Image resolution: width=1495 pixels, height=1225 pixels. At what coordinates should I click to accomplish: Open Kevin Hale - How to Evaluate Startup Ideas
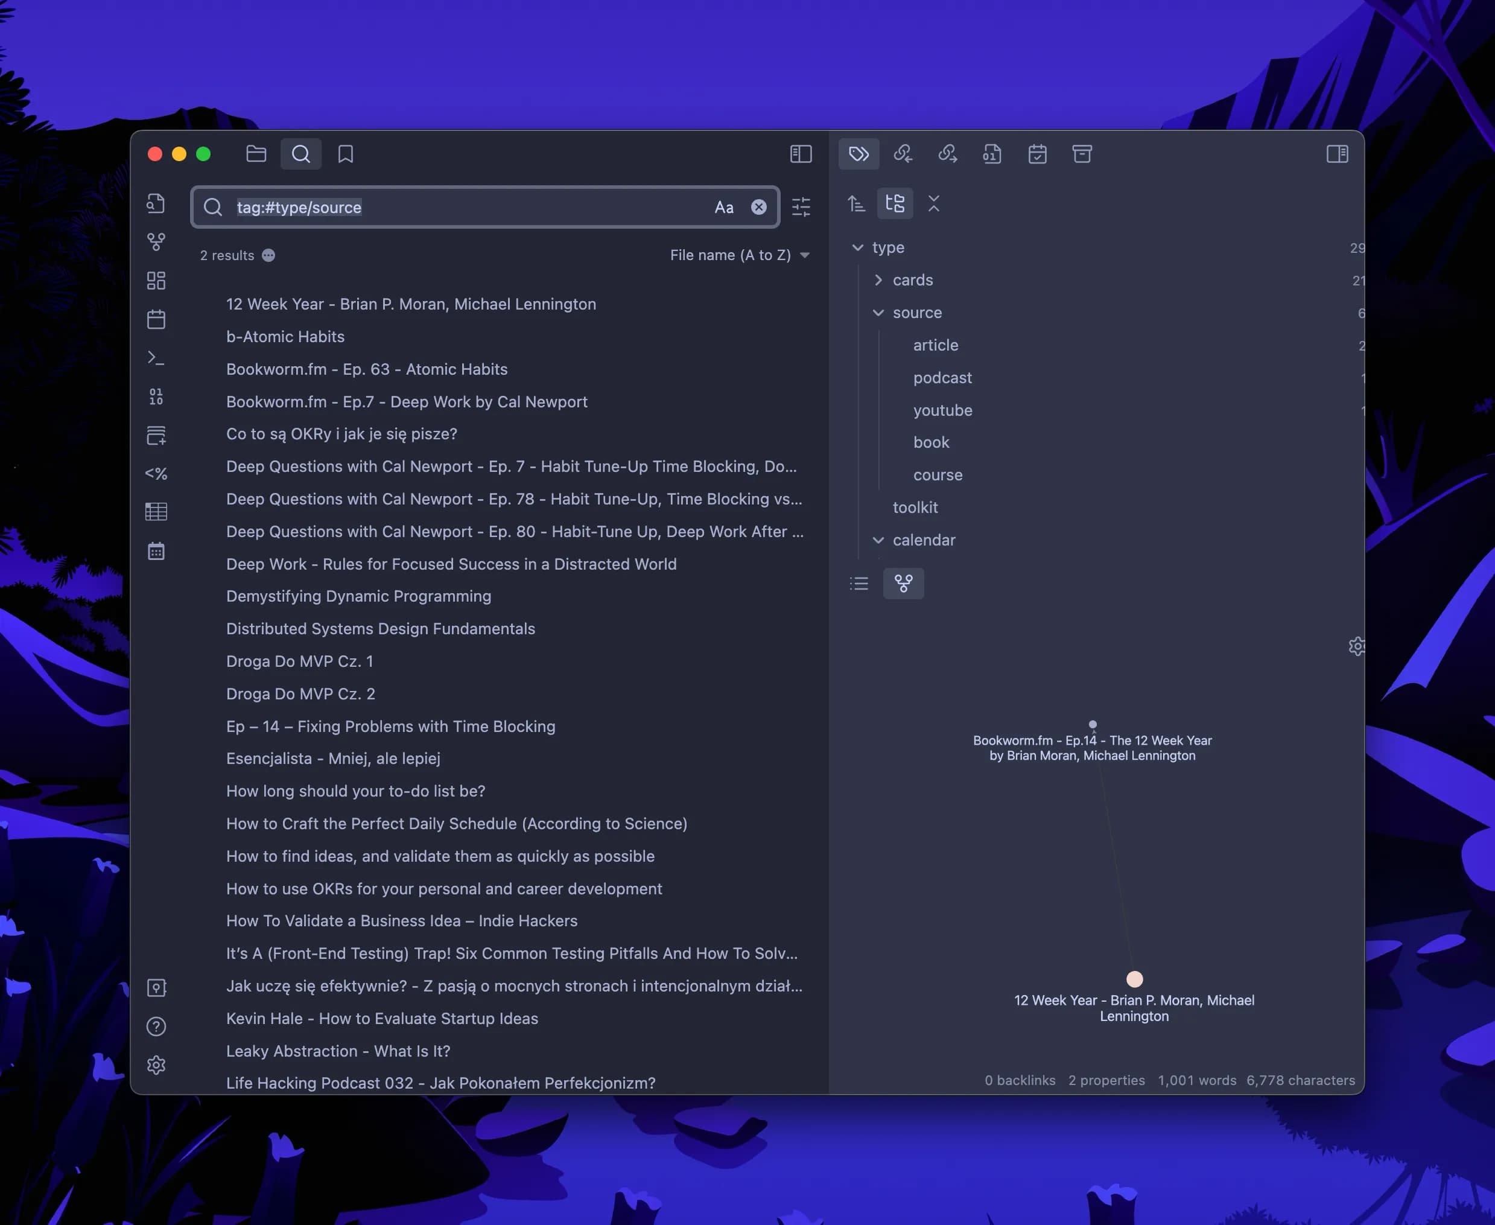point(382,1018)
